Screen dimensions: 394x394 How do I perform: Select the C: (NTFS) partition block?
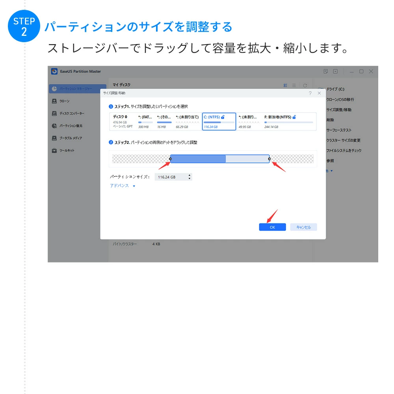[219, 122]
